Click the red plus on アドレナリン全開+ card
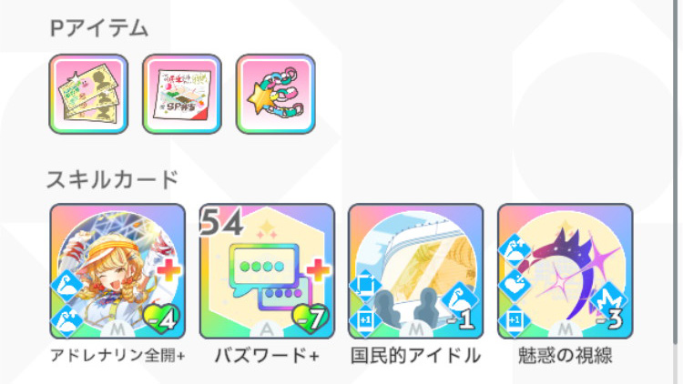683x384 pixels. click(168, 271)
